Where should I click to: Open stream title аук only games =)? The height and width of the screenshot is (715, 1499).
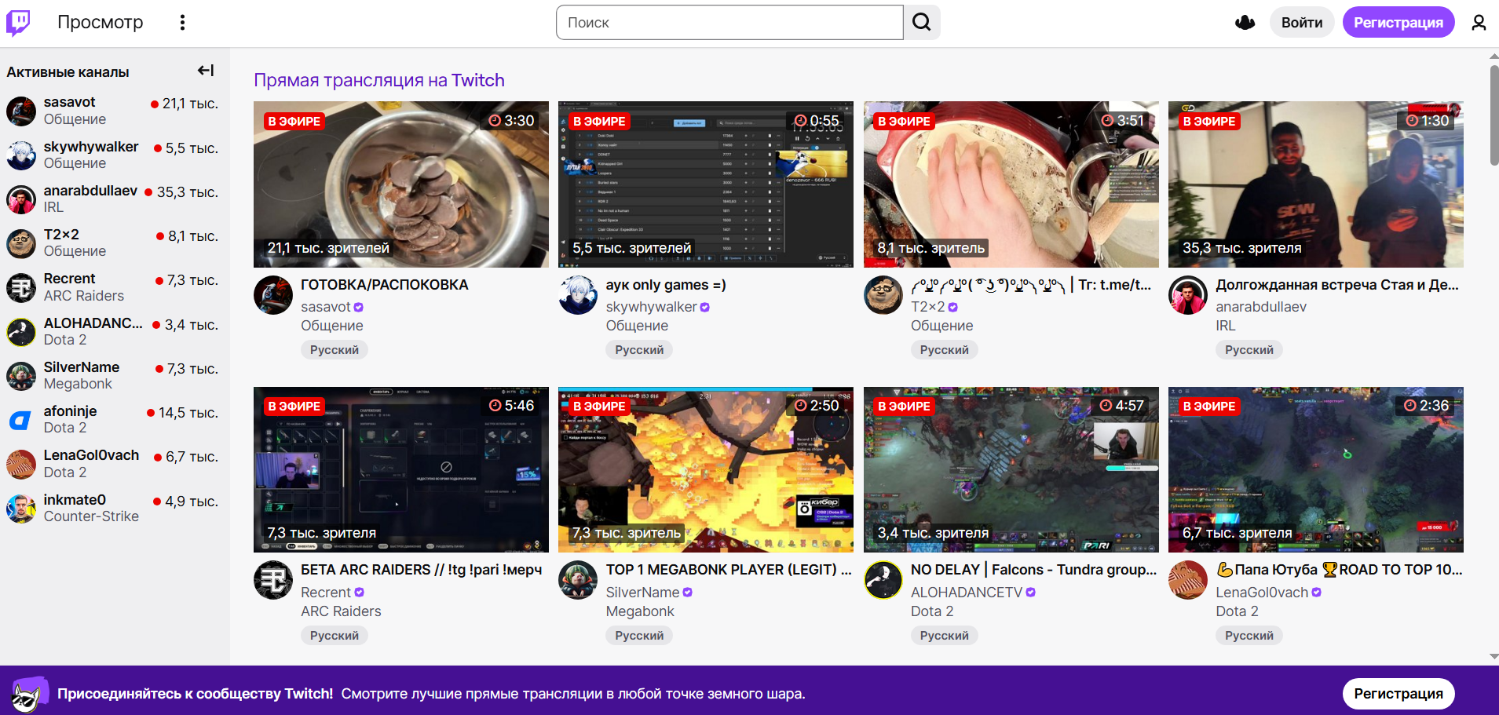pyautogui.click(x=666, y=285)
